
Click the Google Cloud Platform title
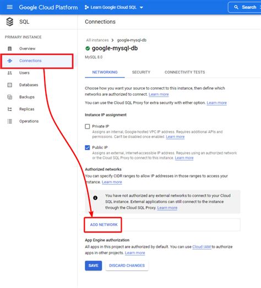48,7
